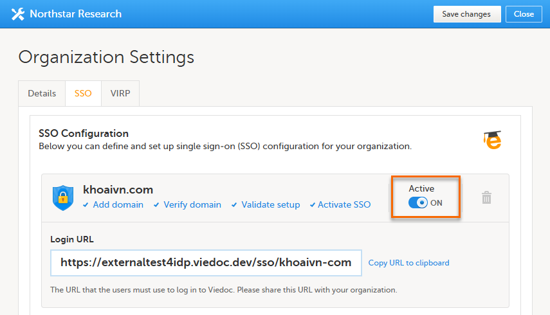Click the wrench and screwdriver tools icon
Image resolution: width=550 pixels, height=315 pixels.
pyautogui.click(x=18, y=14)
